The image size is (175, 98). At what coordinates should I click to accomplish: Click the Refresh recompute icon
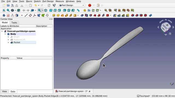(x=49, y=5)
